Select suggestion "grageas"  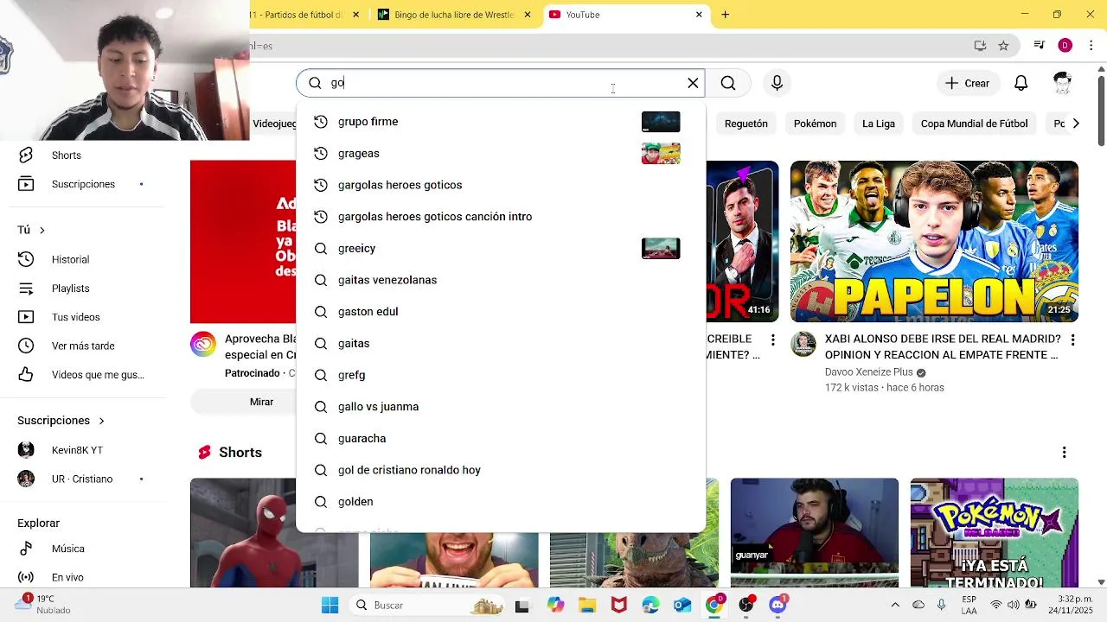pyautogui.click(x=501, y=154)
